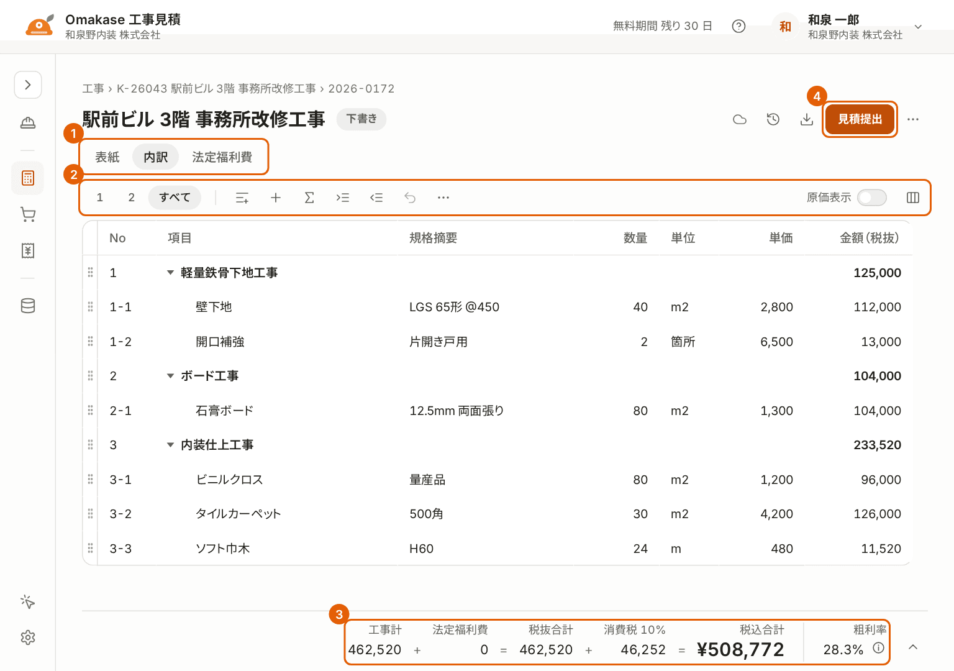The width and height of the screenshot is (954, 671).
Task: Switch to the 法定福利費 tab
Action: 222,157
